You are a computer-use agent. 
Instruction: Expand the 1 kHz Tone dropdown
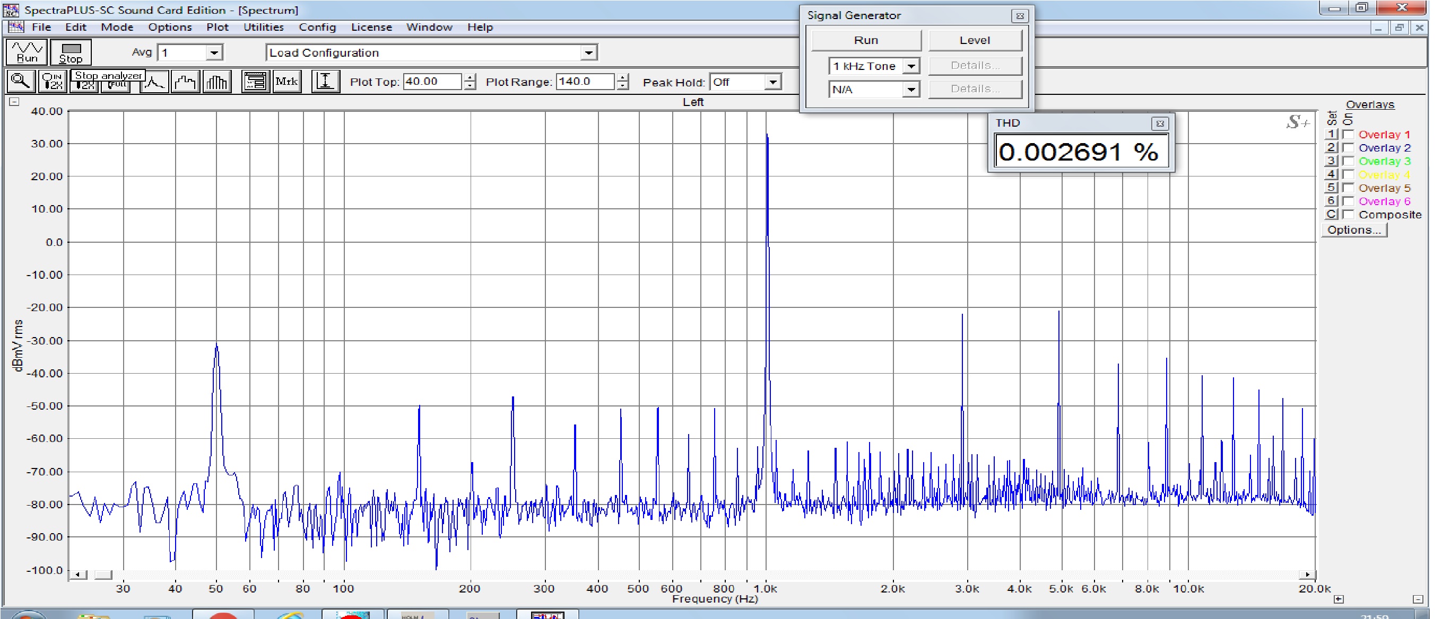click(x=911, y=66)
